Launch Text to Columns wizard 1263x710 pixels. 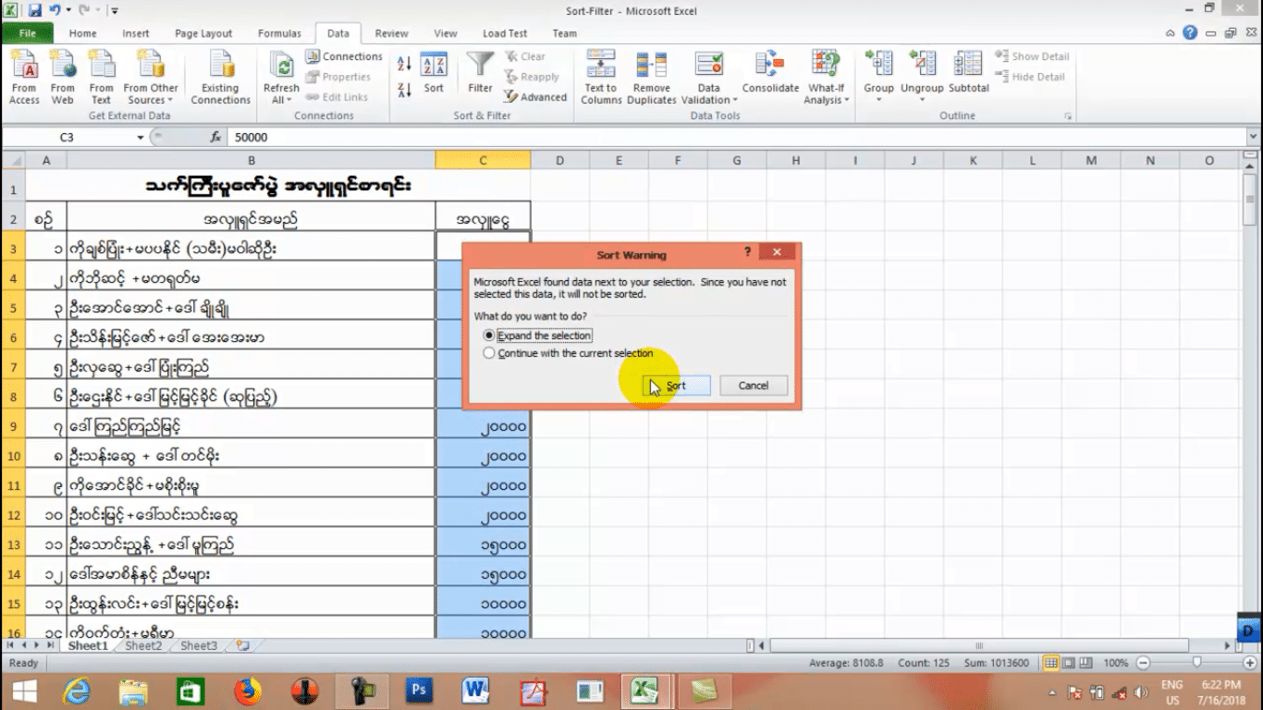(x=601, y=78)
